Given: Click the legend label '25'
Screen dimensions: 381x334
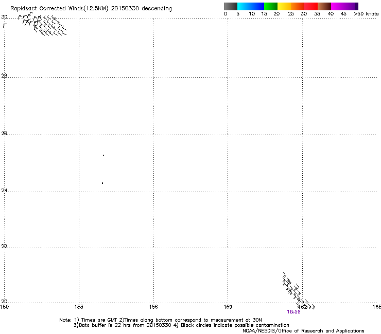Looking at the screenshot, I should point(291,14).
